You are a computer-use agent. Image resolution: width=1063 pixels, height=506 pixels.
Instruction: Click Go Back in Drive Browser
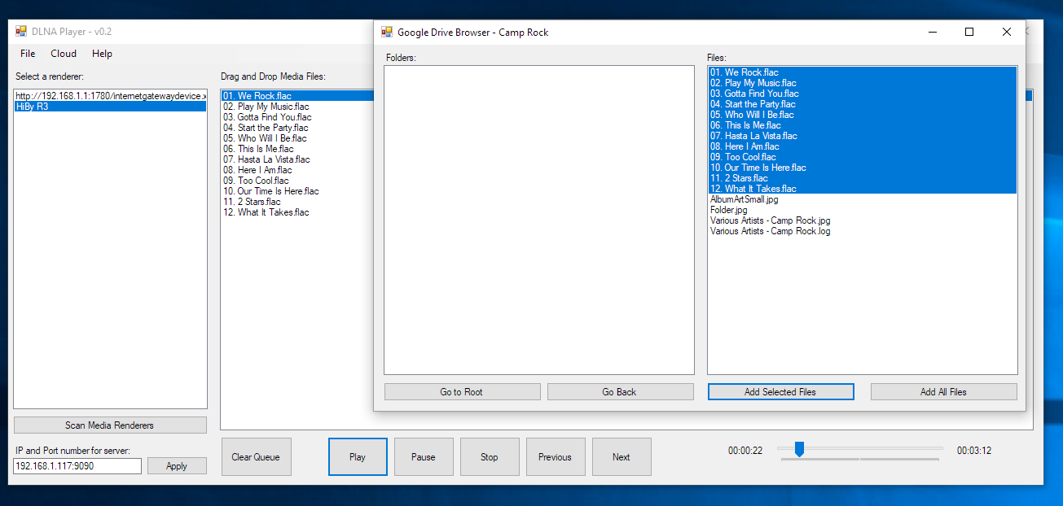click(x=620, y=392)
